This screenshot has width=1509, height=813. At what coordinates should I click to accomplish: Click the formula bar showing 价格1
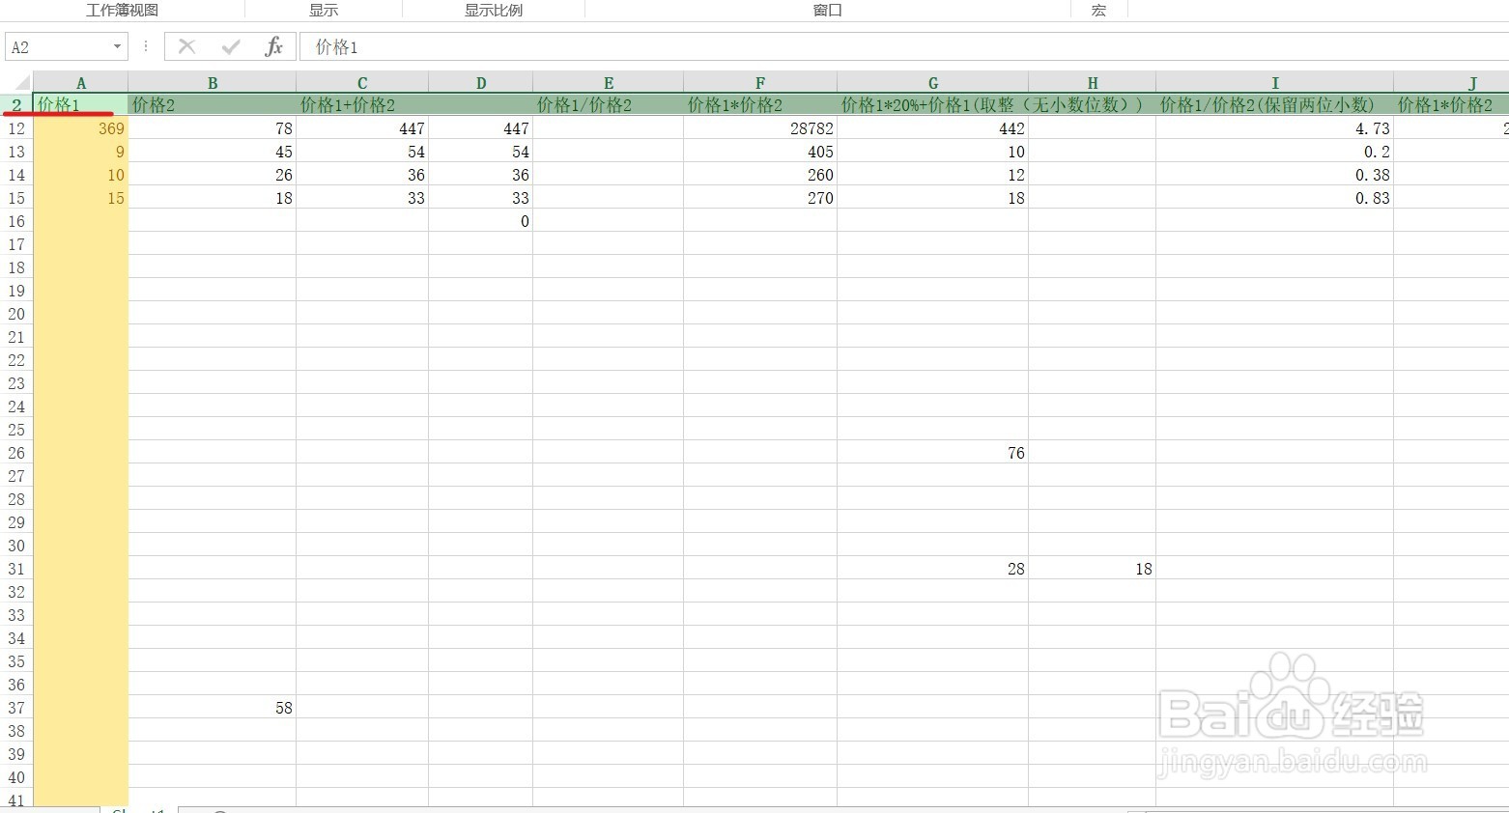[x=903, y=46]
